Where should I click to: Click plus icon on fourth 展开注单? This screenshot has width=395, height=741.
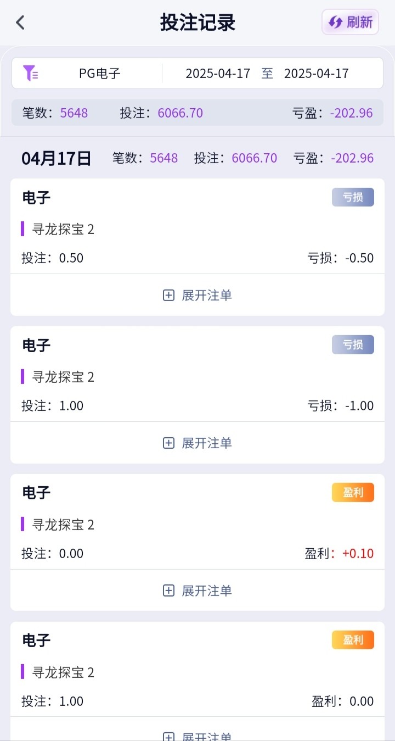pyautogui.click(x=169, y=737)
